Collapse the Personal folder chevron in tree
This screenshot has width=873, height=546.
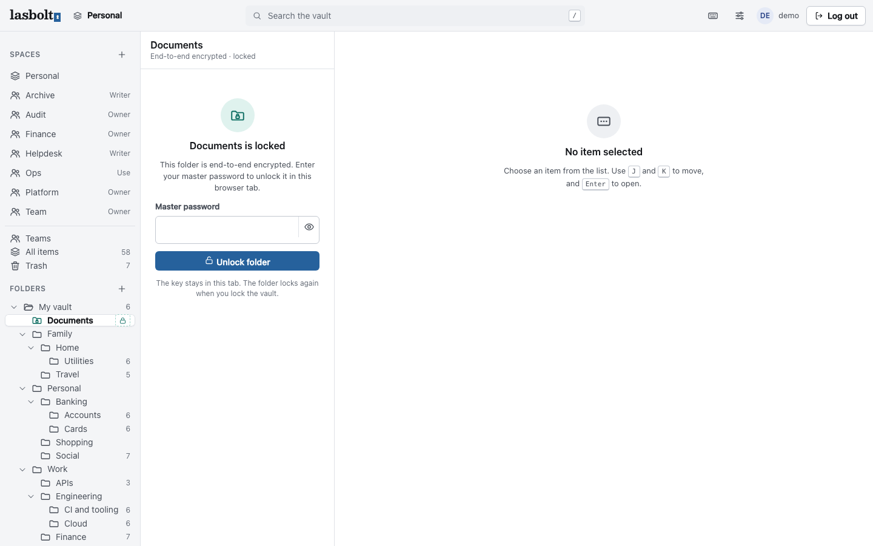click(x=22, y=388)
